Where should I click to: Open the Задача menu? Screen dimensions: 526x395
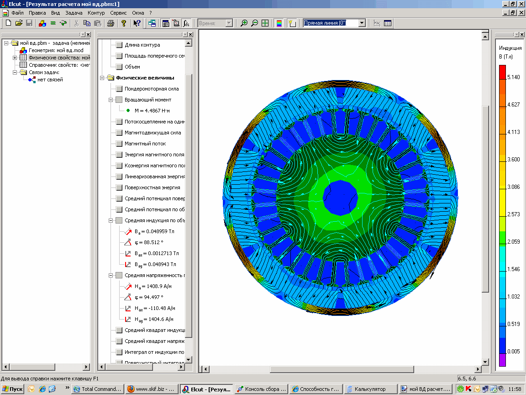click(x=74, y=13)
